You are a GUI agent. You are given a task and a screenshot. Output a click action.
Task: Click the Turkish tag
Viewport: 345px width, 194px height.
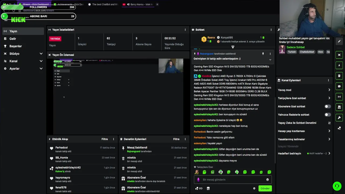(x=292, y=52)
